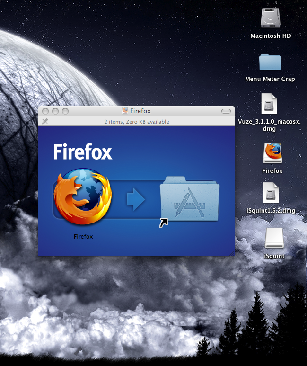Click the "iSquint1.5.2.dmg" file name label

[271, 211]
